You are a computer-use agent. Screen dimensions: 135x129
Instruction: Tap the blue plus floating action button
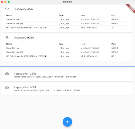tap(67, 122)
